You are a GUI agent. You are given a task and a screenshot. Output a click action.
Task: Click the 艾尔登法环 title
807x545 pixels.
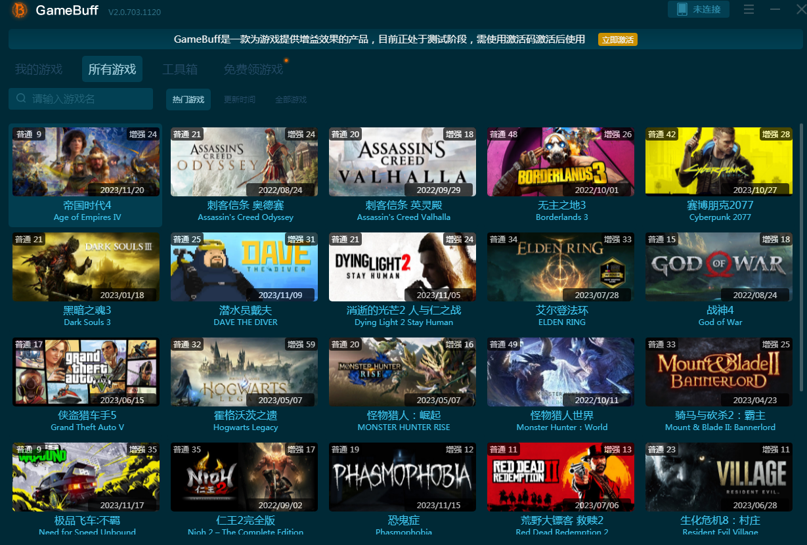[x=562, y=310]
